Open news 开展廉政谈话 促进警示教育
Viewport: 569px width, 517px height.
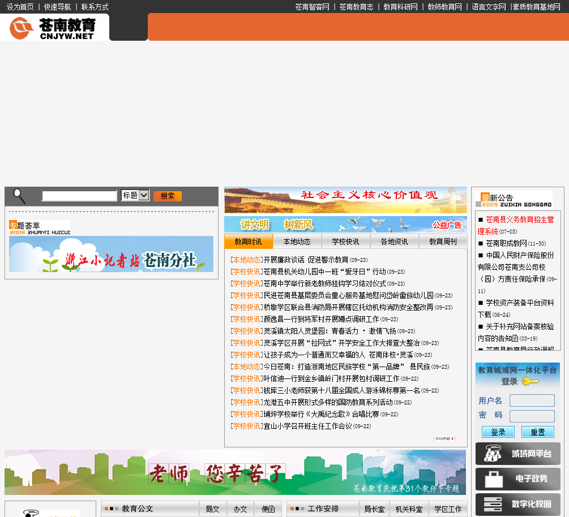[306, 260]
